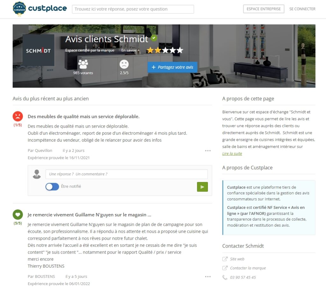This screenshot has width=326, height=289.
Task: Click author name Par Quevillon
Action: click(x=40, y=151)
